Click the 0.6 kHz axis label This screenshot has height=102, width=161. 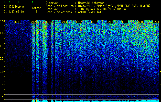pos(2,97)
